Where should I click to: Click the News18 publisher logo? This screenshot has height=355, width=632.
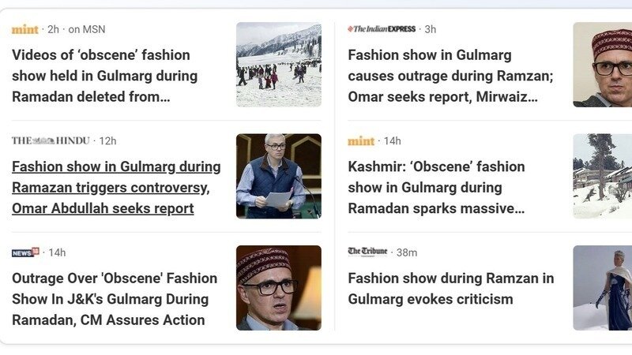pos(25,252)
